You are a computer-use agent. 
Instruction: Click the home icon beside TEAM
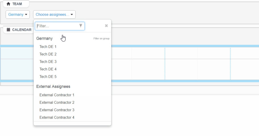click(8, 4)
